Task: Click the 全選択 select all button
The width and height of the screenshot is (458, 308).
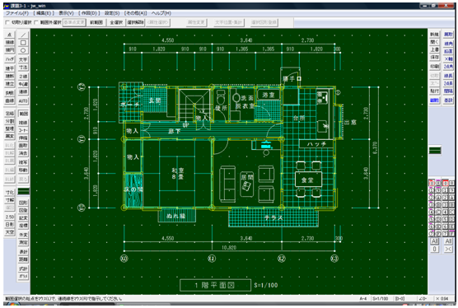Action: [x=116, y=22]
